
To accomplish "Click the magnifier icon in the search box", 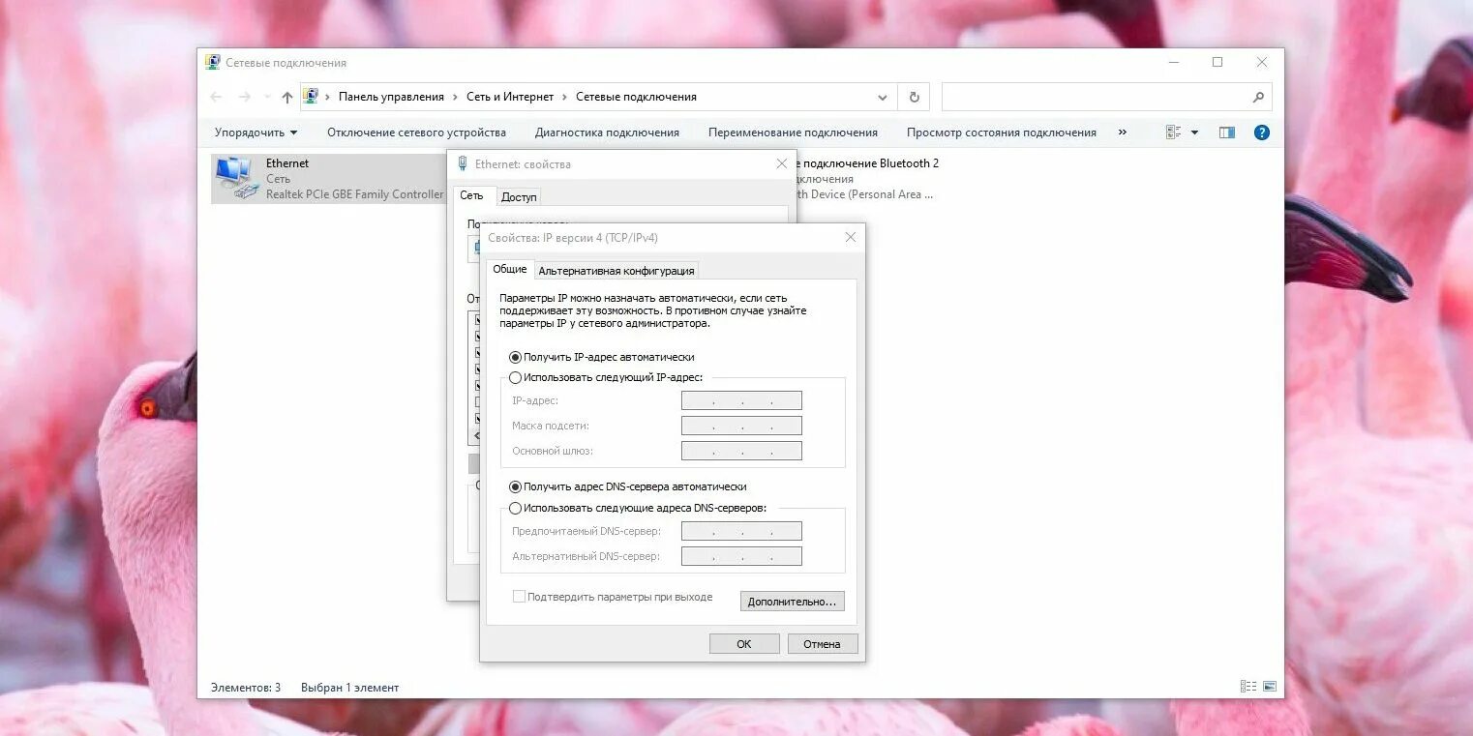I will coord(1258,97).
